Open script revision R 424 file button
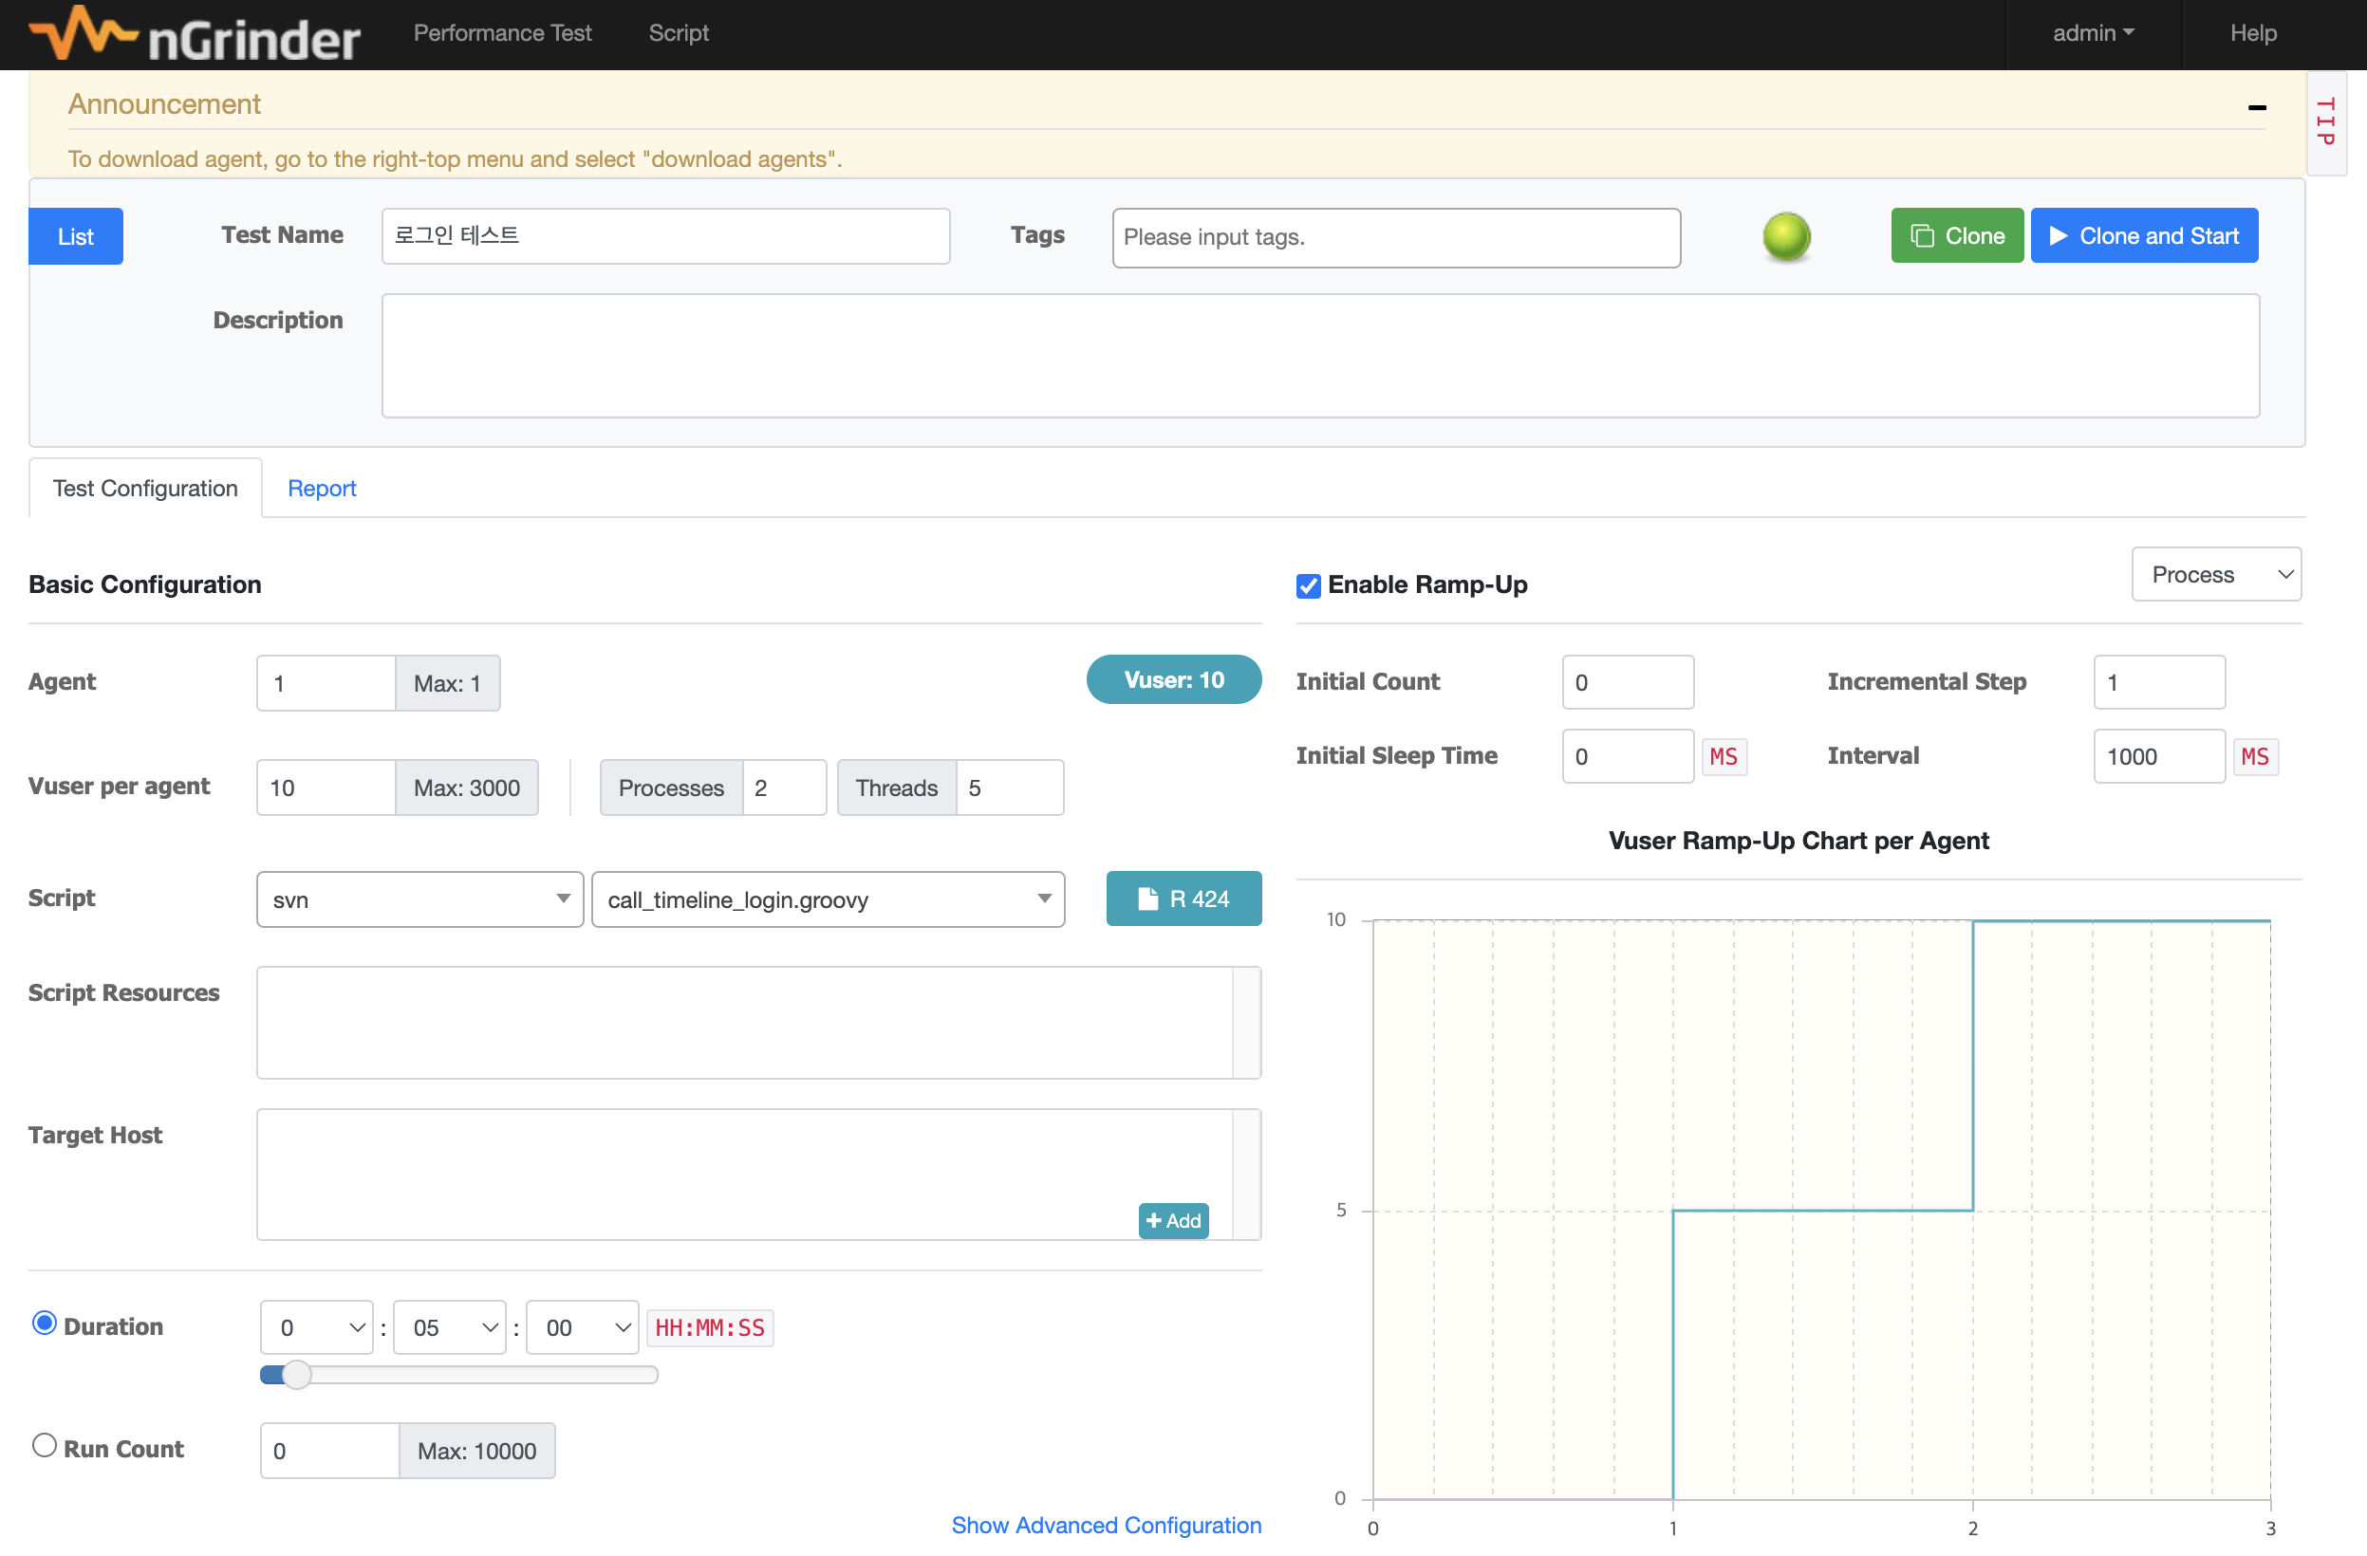Image resolution: width=2367 pixels, height=1556 pixels. tap(1183, 898)
